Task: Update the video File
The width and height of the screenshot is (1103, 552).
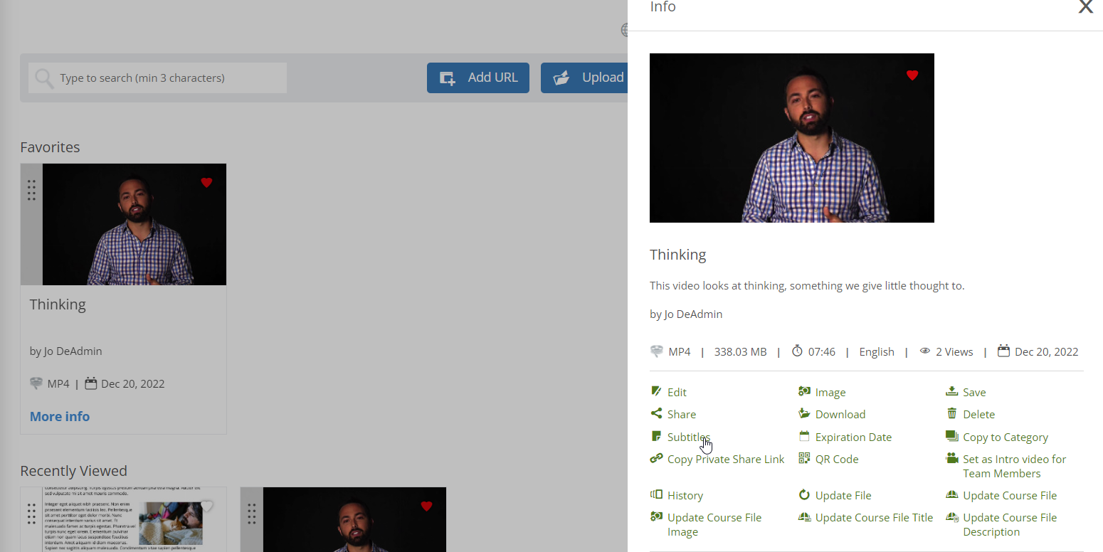Action: tap(843, 495)
